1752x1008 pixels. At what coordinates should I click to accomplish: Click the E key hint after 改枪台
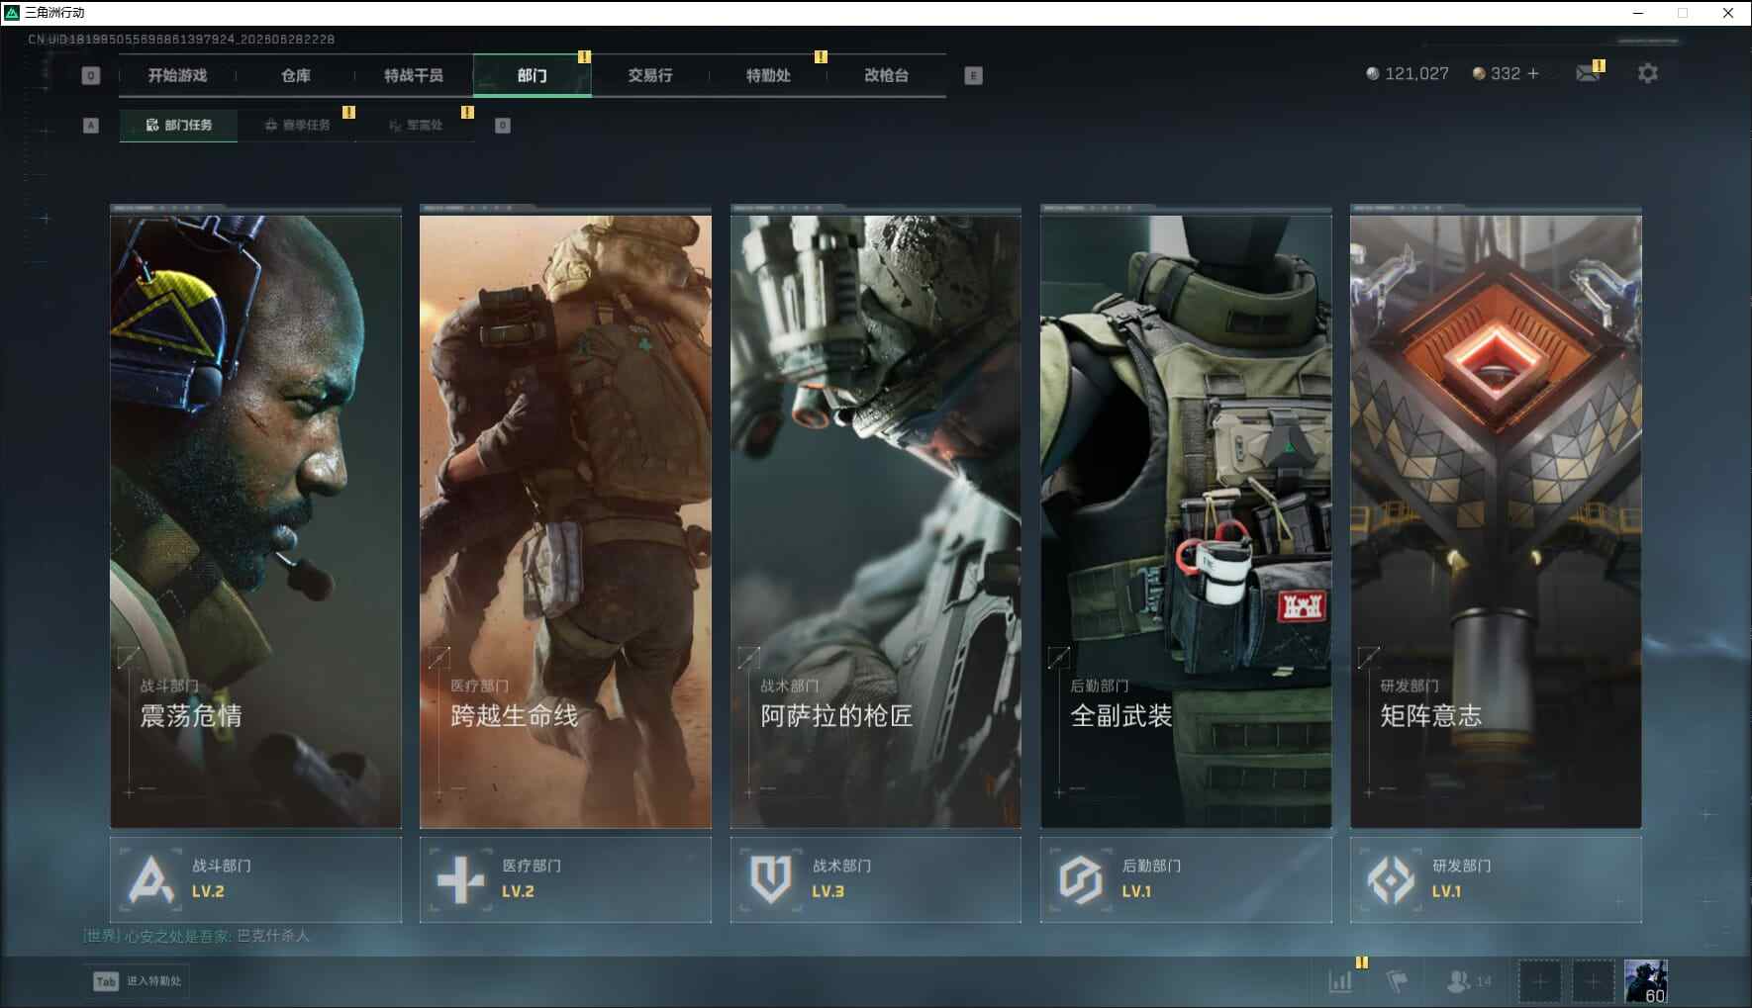click(973, 75)
